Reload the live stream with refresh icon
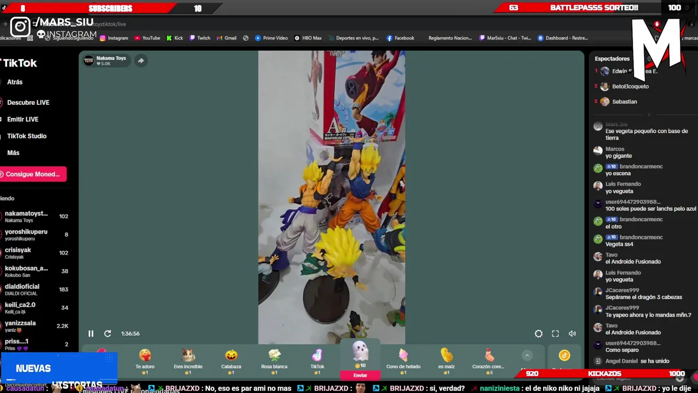 click(107, 334)
